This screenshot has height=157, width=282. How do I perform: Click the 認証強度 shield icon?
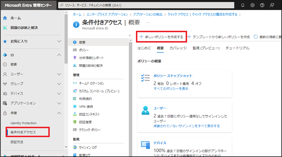click(75, 122)
